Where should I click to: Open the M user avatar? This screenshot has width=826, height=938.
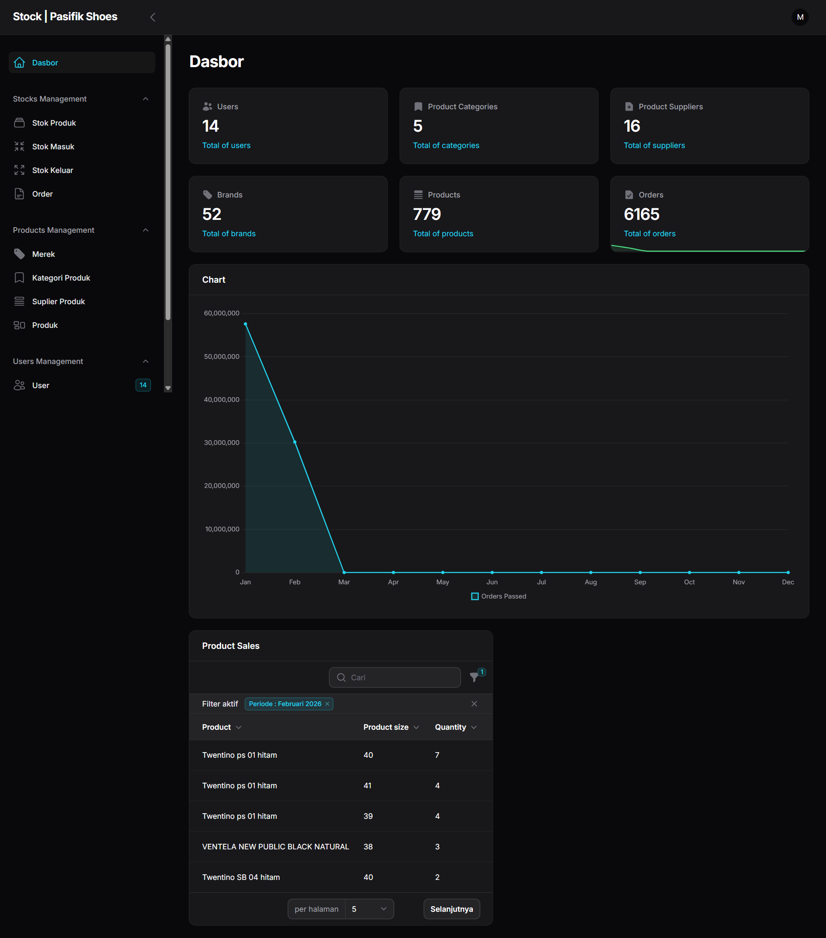800,17
